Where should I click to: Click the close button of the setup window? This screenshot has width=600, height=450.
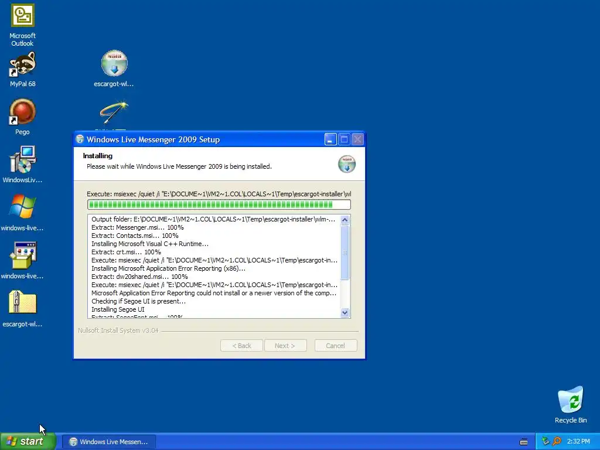357,139
